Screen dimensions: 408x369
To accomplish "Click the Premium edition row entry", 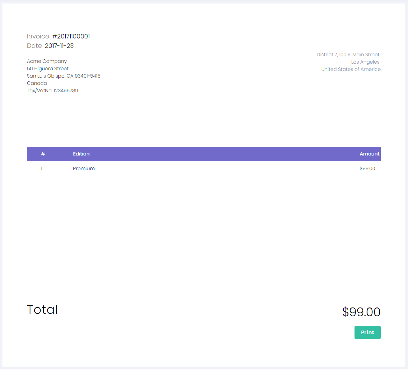I will [84, 168].
